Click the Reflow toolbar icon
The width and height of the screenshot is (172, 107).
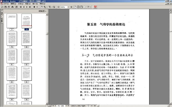point(85,7)
